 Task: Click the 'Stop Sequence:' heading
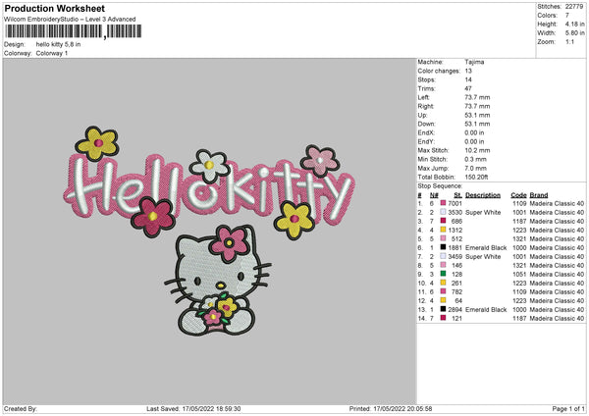click(440, 186)
